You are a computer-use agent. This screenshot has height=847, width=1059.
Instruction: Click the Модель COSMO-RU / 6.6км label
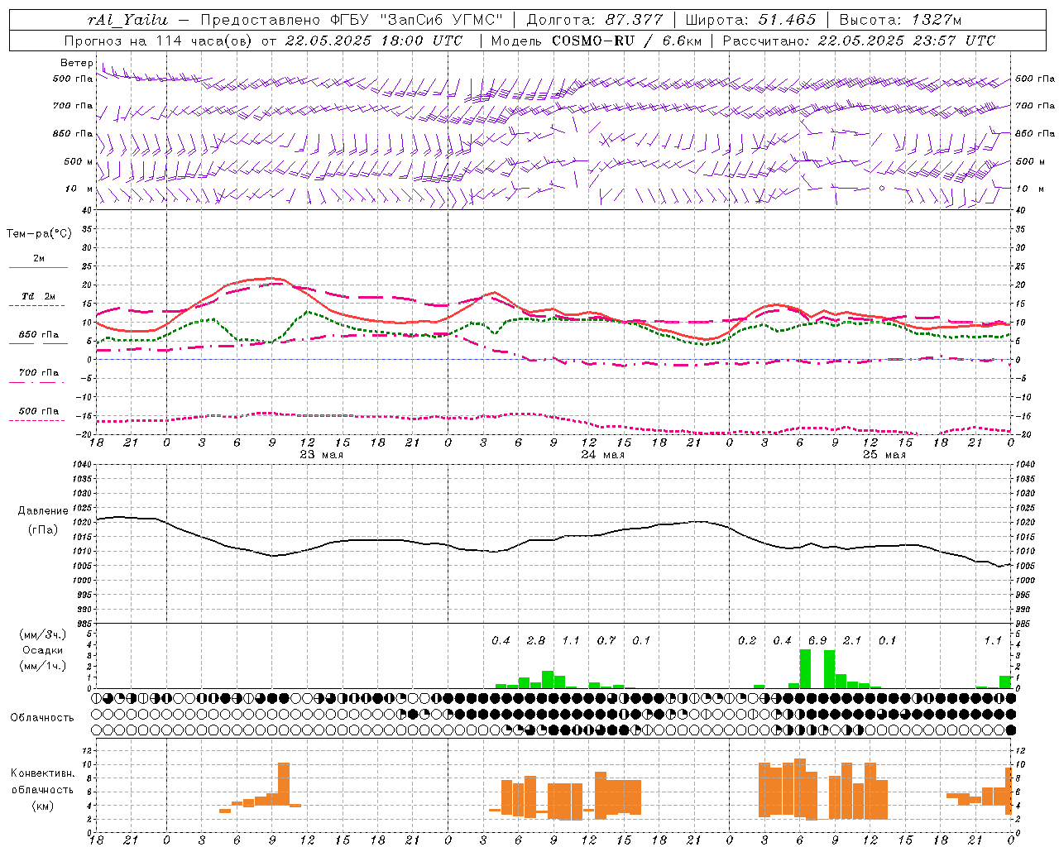coord(596,41)
